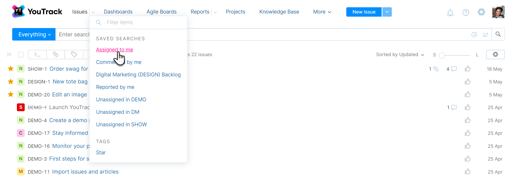
Task: Click the thumbs-up vote icon on SHOW-1
Action: pyautogui.click(x=468, y=69)
